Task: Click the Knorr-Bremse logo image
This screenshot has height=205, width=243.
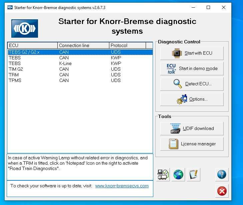Action: tap(25, 29)
